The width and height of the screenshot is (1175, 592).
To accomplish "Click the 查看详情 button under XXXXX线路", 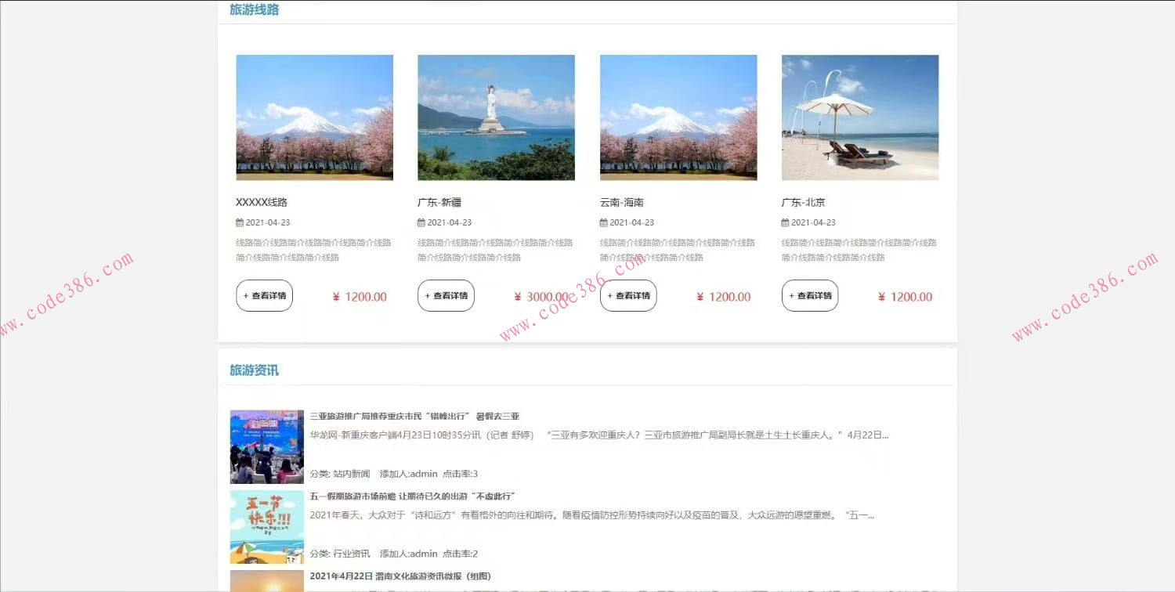I will [x=264, y=295].
